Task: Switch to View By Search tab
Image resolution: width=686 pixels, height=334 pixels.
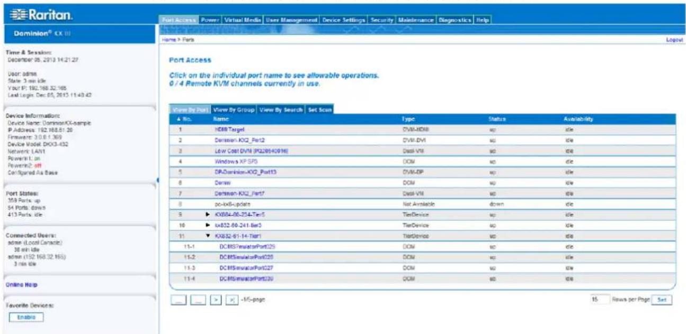Action: click(x=281, y=110)
